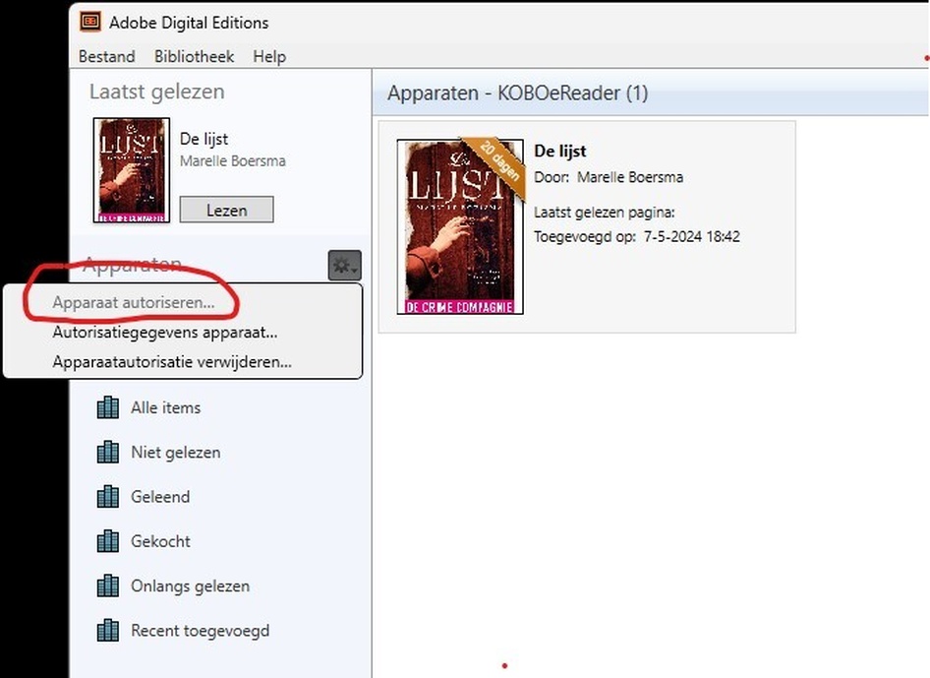Click the bookshelf icon beside Gekocht
930x678 pixels.
[107, 541]
